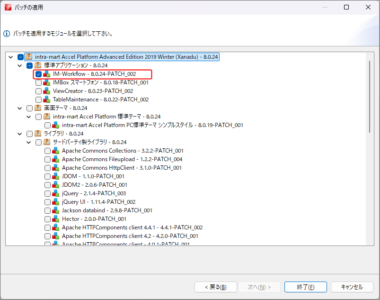This screenshot has height=300, width=380.
Task: Click the module icon beside HTTPComponents client 4.4.1
Action: tap(55, 227)
